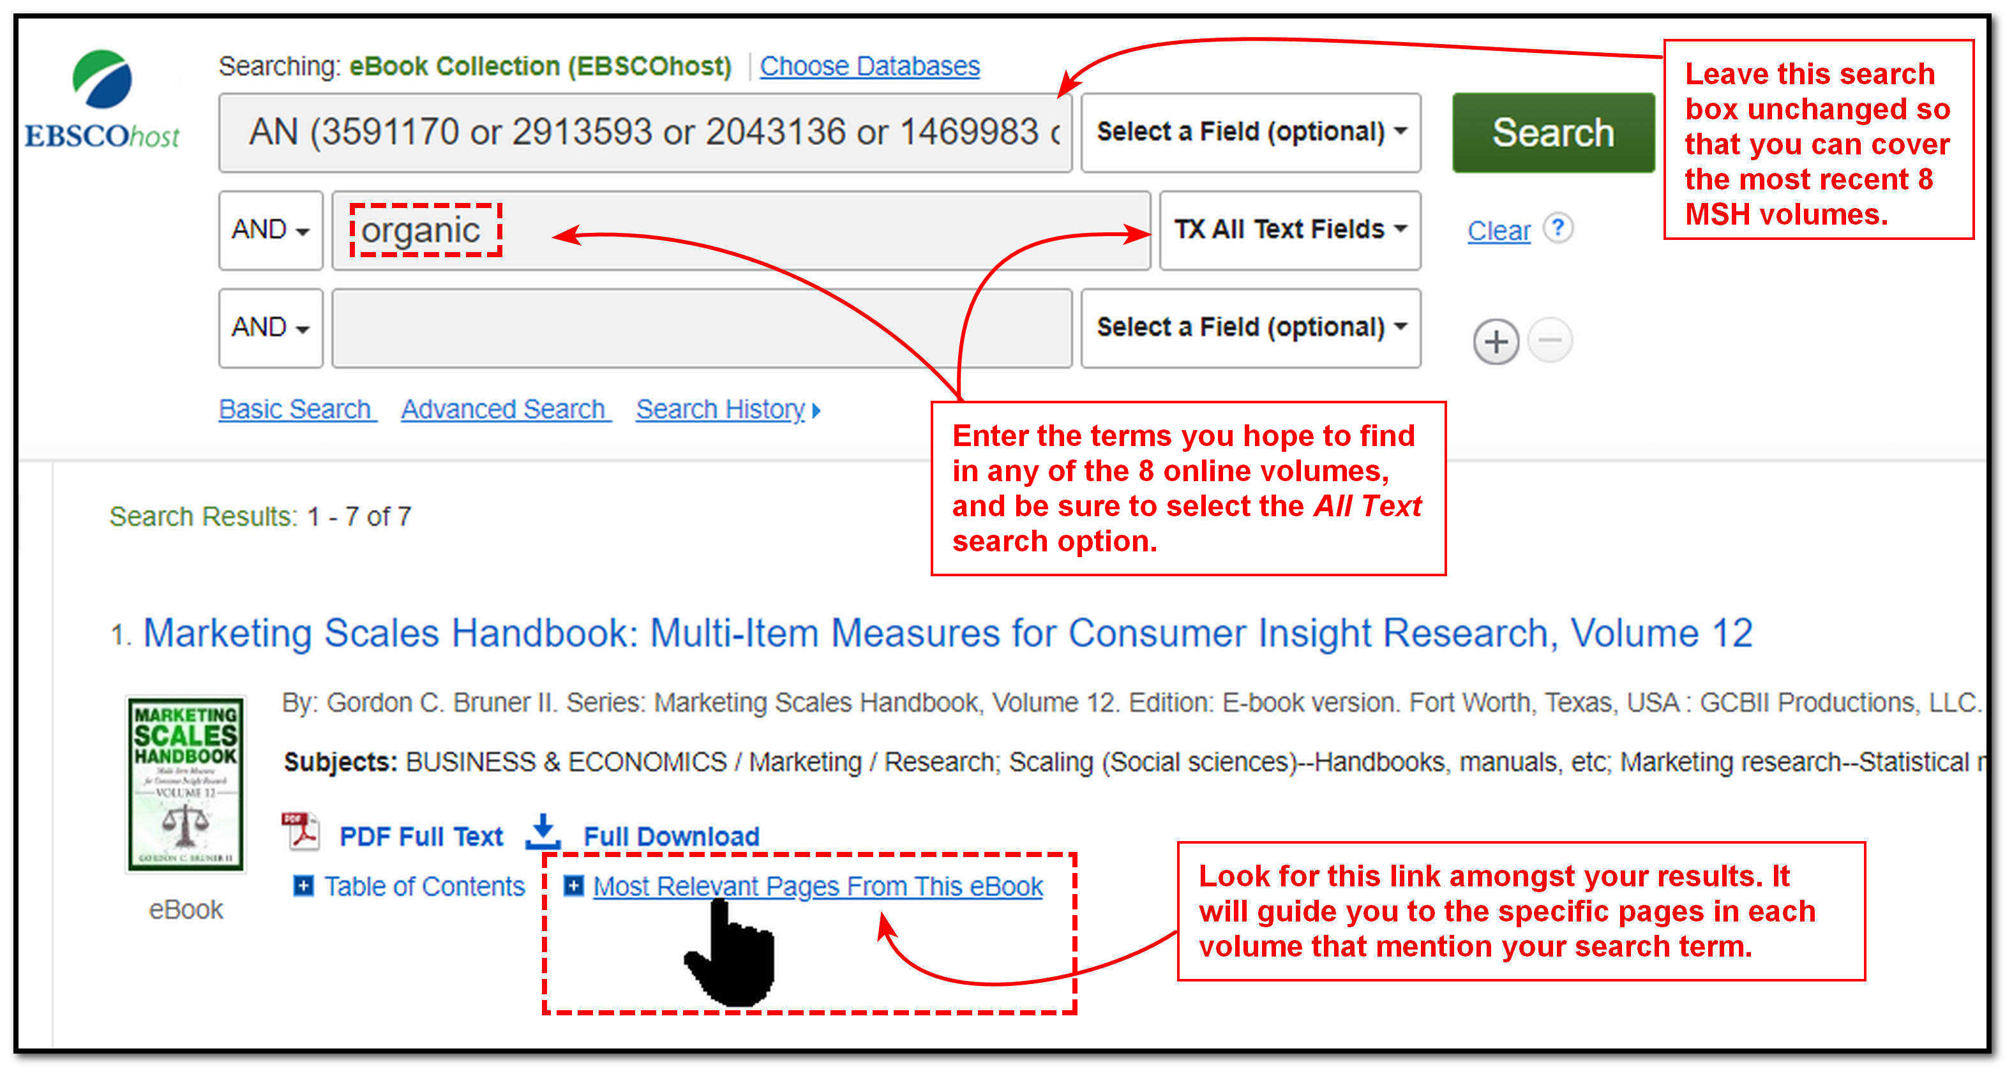This screenshot has height=1067, width=2005.
Task: Focus the search field containing organic
Action: (x=740, y=230)
